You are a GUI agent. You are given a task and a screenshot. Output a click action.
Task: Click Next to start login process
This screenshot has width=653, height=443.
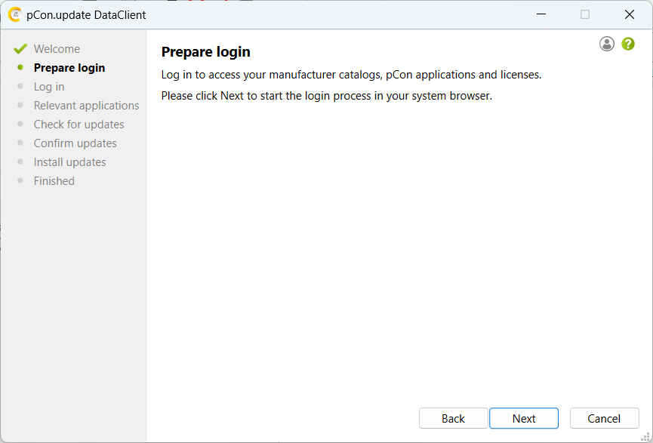pos(524,418)
